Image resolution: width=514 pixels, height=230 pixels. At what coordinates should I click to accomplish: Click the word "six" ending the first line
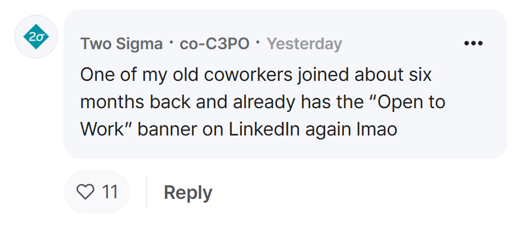(x=421, y=75)
